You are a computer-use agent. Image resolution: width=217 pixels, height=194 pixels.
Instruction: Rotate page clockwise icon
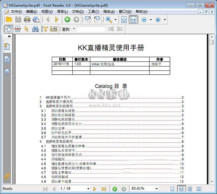pos(88,20)
